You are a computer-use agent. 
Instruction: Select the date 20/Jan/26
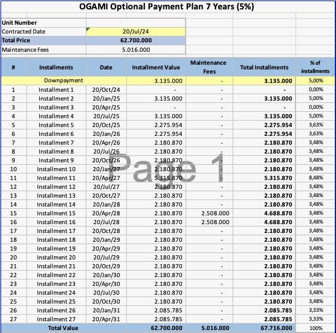pos(106,134)
